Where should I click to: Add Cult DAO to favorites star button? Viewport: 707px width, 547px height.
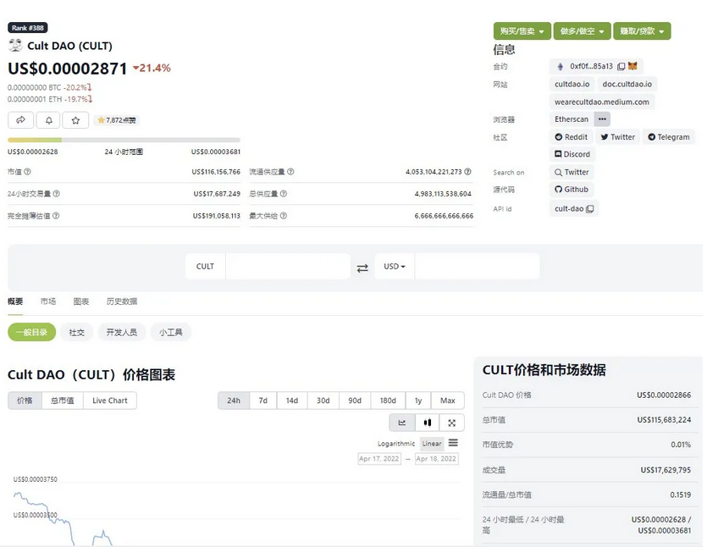pos(75,120)
